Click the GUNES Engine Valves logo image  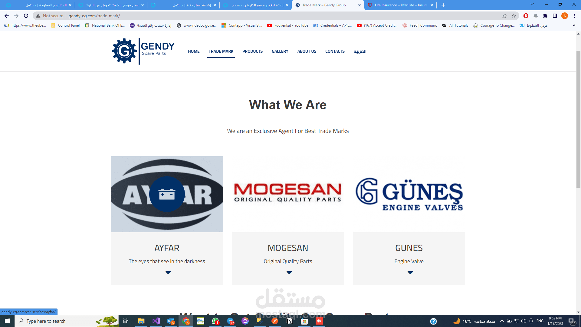click(x=409, y=194)
